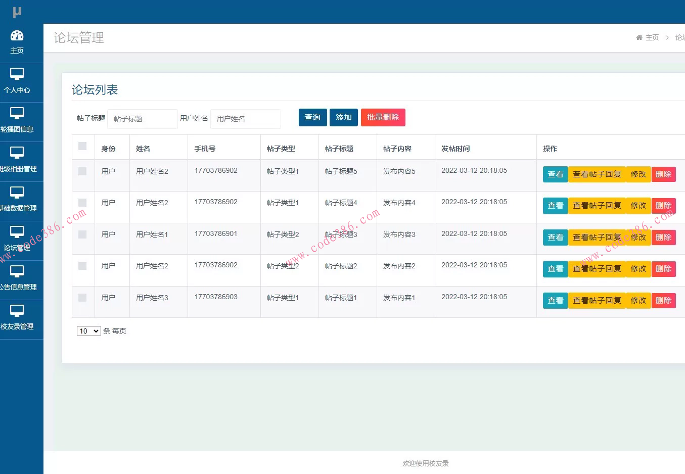The width and height of the screenshot is (685, 474).
Task: Open the 公告信息管理 sidebar icon
Action: click(17, 271)
